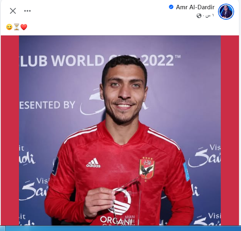Click the blue verified badge icon

tap(171, 7)
